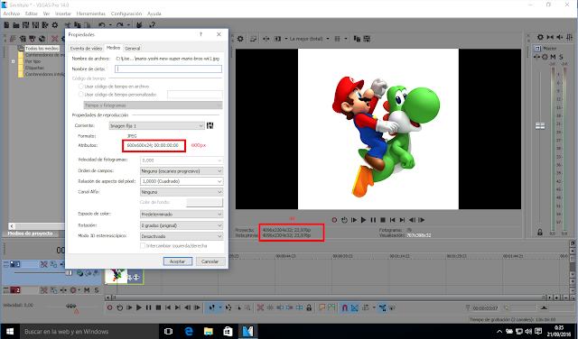The height and width of the screenshot is (339, 578).
Task: Open the Windows Store taskbar icon
Action: click(x=228, y=331)
